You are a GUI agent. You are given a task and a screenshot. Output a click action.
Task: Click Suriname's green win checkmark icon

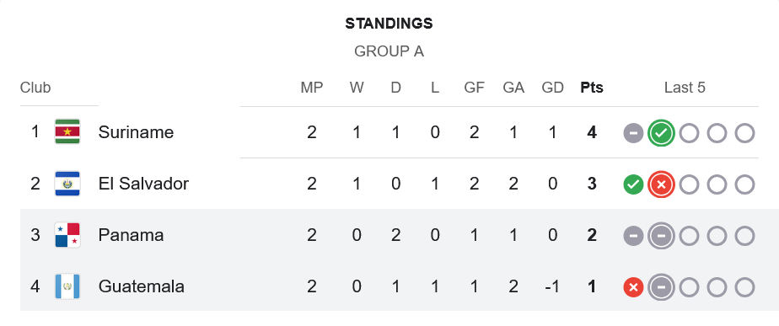pyautogui.click(x=661, y=133)
